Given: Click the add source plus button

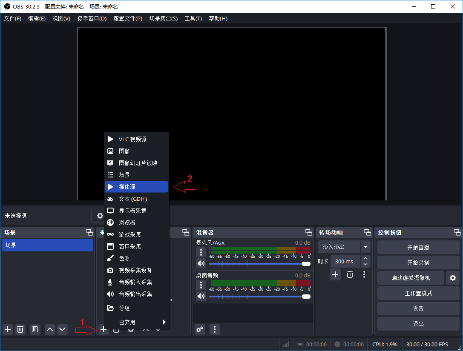Looking at the screenshot, I should [104, 329].
